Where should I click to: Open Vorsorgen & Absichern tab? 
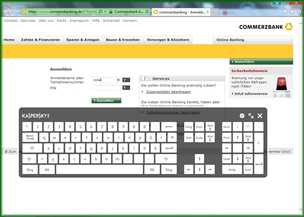click(x=168, y=40)
